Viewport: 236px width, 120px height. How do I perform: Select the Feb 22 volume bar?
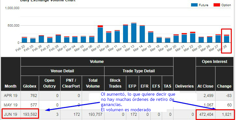pyautogui.click(x=24, y=40)
